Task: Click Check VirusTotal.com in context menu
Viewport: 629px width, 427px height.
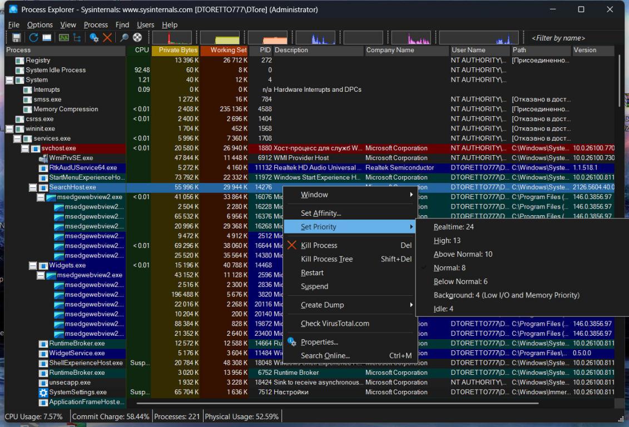Action: (335, 324)
